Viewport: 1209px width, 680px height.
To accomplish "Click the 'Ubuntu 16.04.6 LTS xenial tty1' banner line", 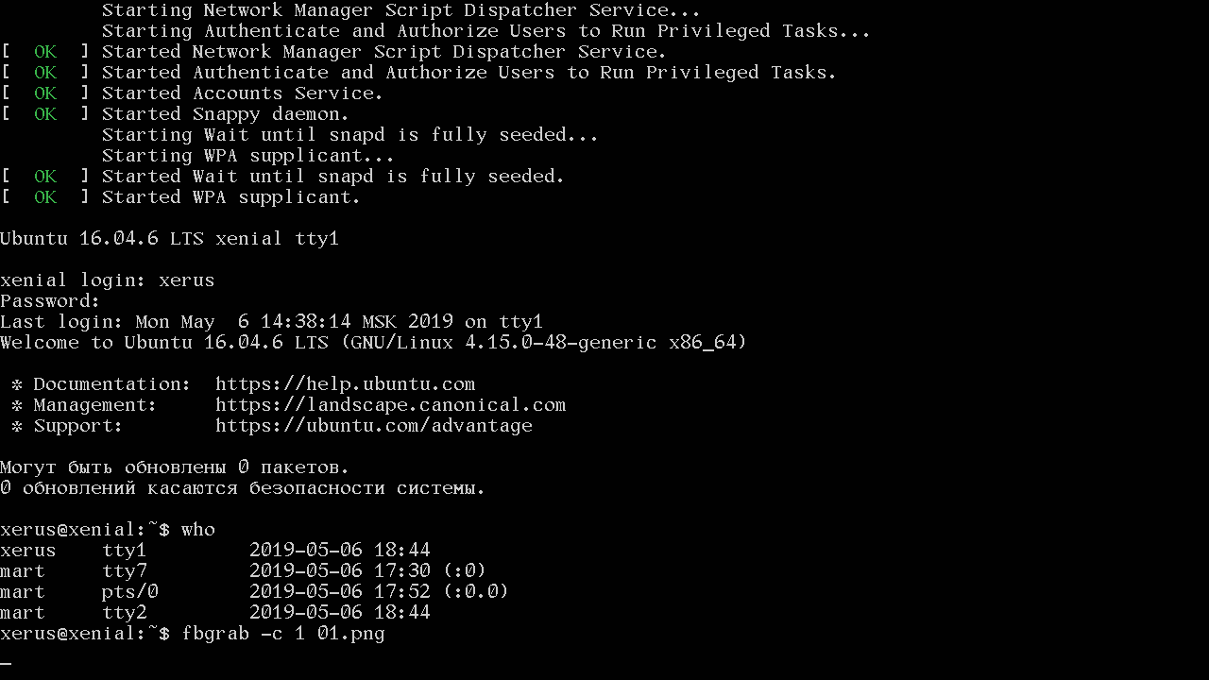I will (169, 239).
